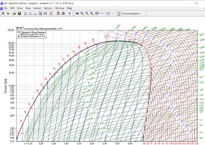Viewport: 205px width, 145px height.
Task: Open the plain data table grid icon
Action: [x=45, y=13]
